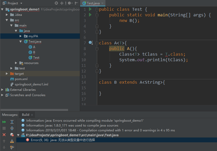The image size is (217, 151).
Task: Click the red X close messages icon
Action: click(4, 135)
